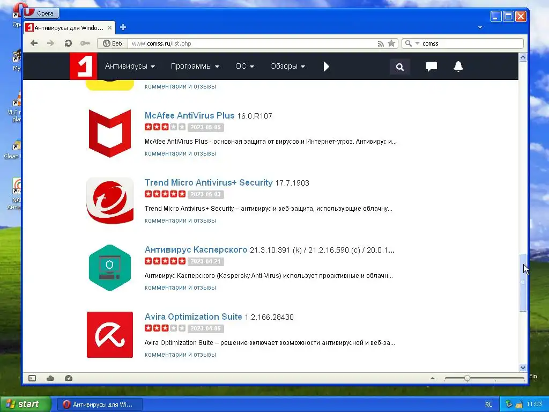549x412 pixels.
Task: Click the 2023-04-05 date badge for Avira
Action: [205, 328]
